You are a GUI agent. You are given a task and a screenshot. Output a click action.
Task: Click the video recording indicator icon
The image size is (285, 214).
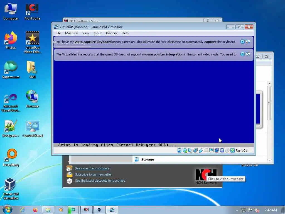217,150
